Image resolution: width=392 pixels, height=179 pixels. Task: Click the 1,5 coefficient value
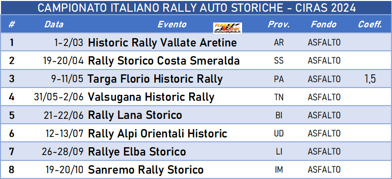pyautogui.click(x=370, y=79)
